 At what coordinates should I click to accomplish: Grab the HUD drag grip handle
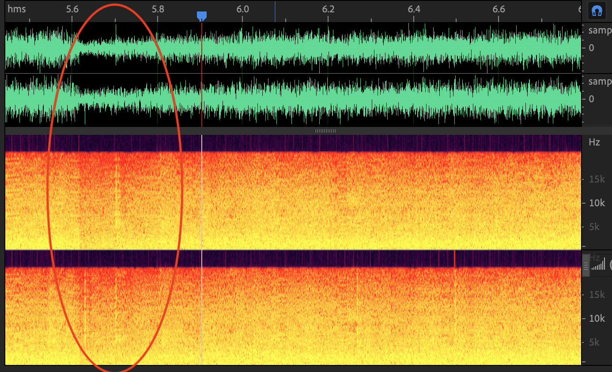(586, 265)
